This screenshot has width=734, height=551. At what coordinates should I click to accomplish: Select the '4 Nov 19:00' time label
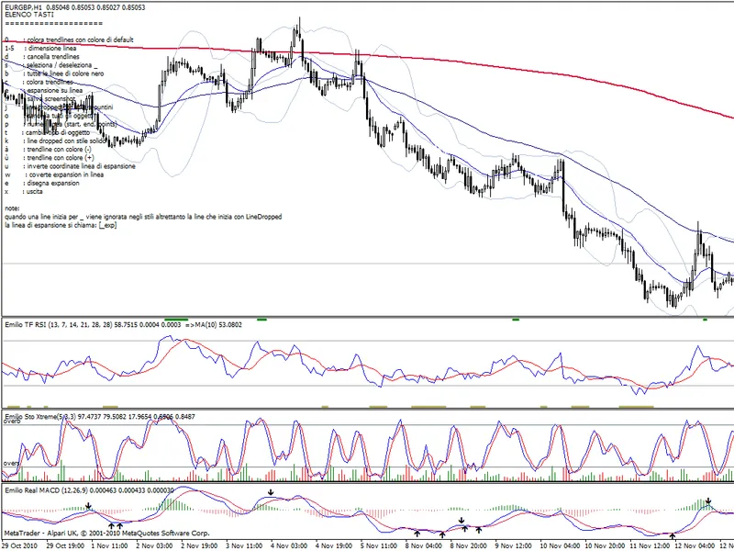tap(334, 545)
